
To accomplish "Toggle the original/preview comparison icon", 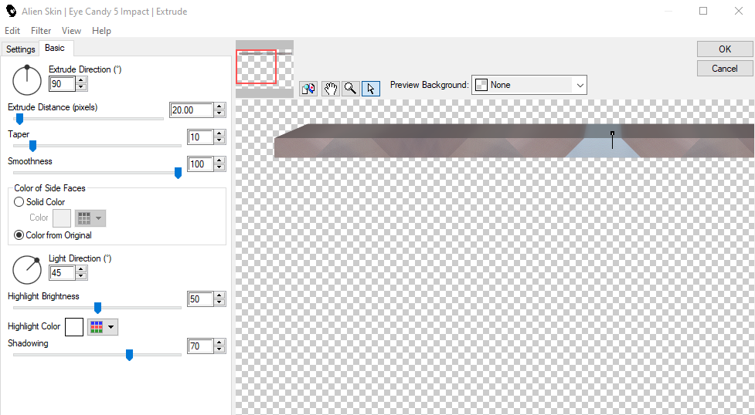I will (308, 89).
